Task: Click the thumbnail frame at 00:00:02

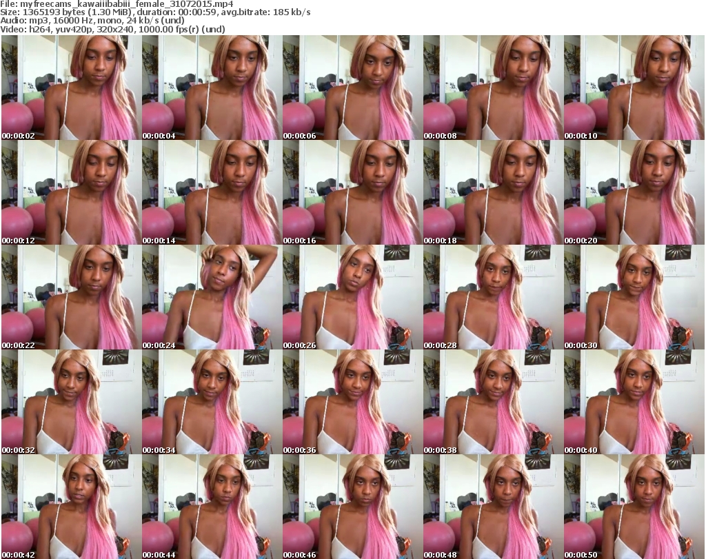Action: tap(71, 88)
